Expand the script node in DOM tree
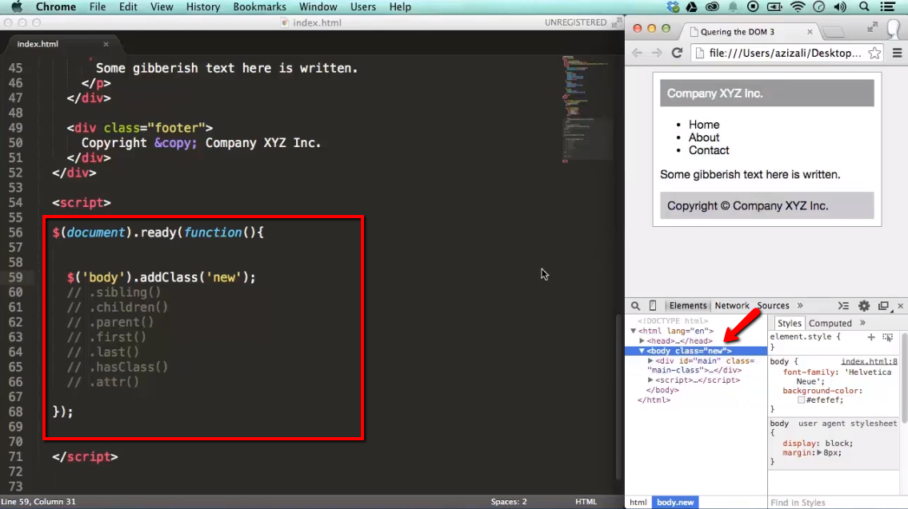Viewport: 908px width, 509px height. [x=650, y=380]
